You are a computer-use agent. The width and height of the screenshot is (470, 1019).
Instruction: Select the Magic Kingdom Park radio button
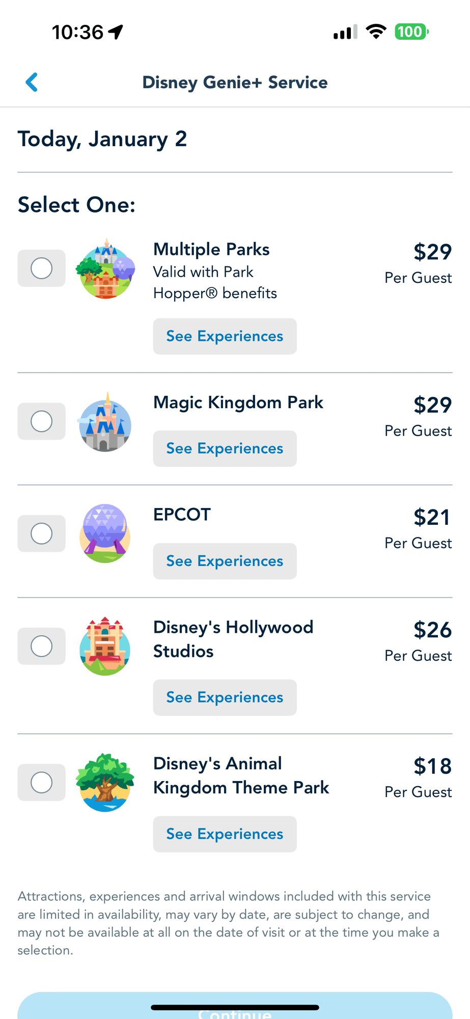pos(41,421)
